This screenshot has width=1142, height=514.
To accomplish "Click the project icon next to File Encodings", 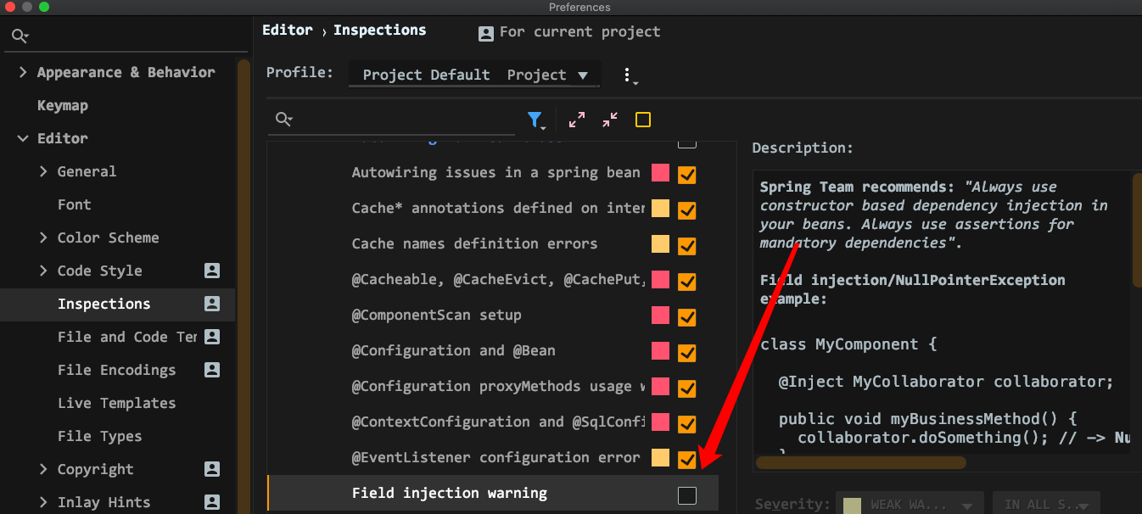I will 212,370.
